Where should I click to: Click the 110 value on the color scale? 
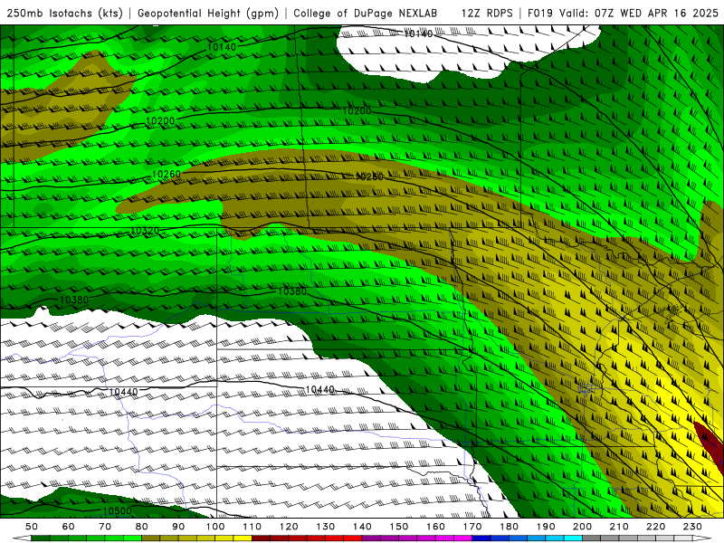(x=252, y=527)
